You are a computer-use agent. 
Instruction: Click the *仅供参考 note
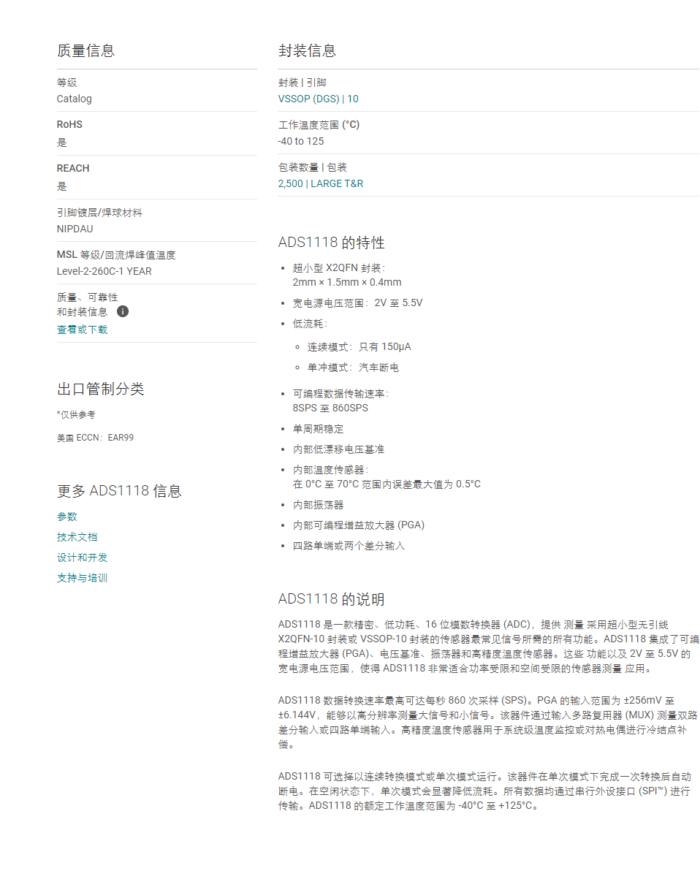click(x=76, y=414)
